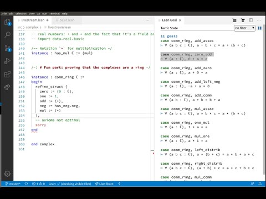The width and height of the screenshot is (266, 199).
Task: Click 'instance : has_mul' on line 141
Action: click(x=50, y=53)
